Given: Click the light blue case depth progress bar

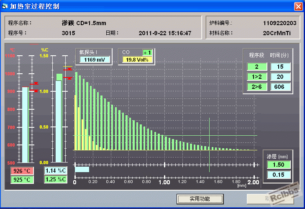Looking at the screenshot, I should pos(82,169).
